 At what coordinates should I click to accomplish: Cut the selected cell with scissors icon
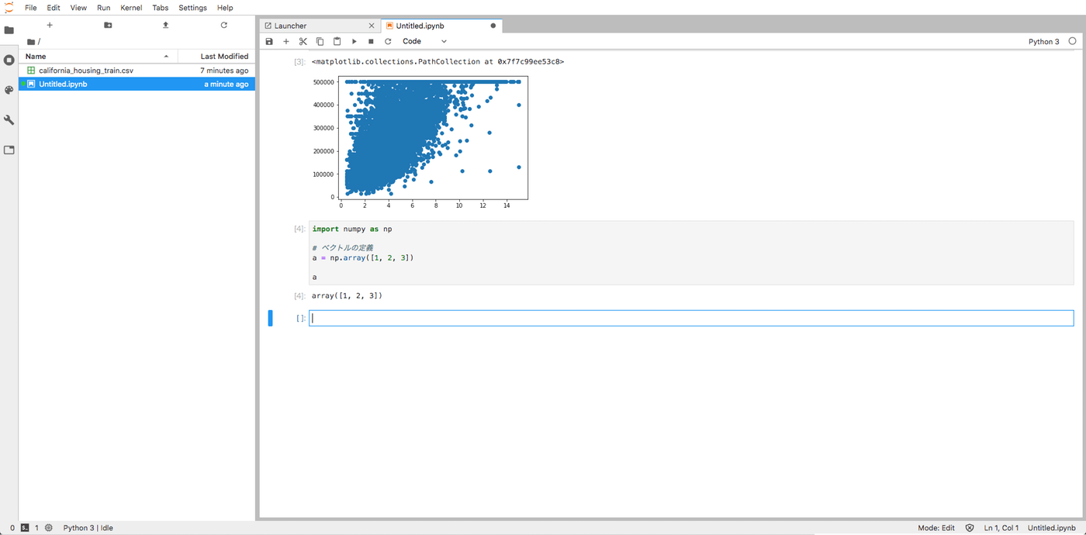coord(303,41)
